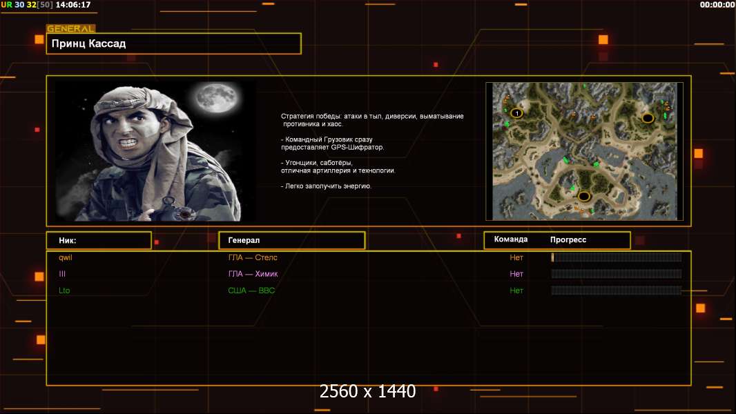Click the Prince Kassad general portrait
The width and height of the screenshot is (736, 414).
(155, 150)
